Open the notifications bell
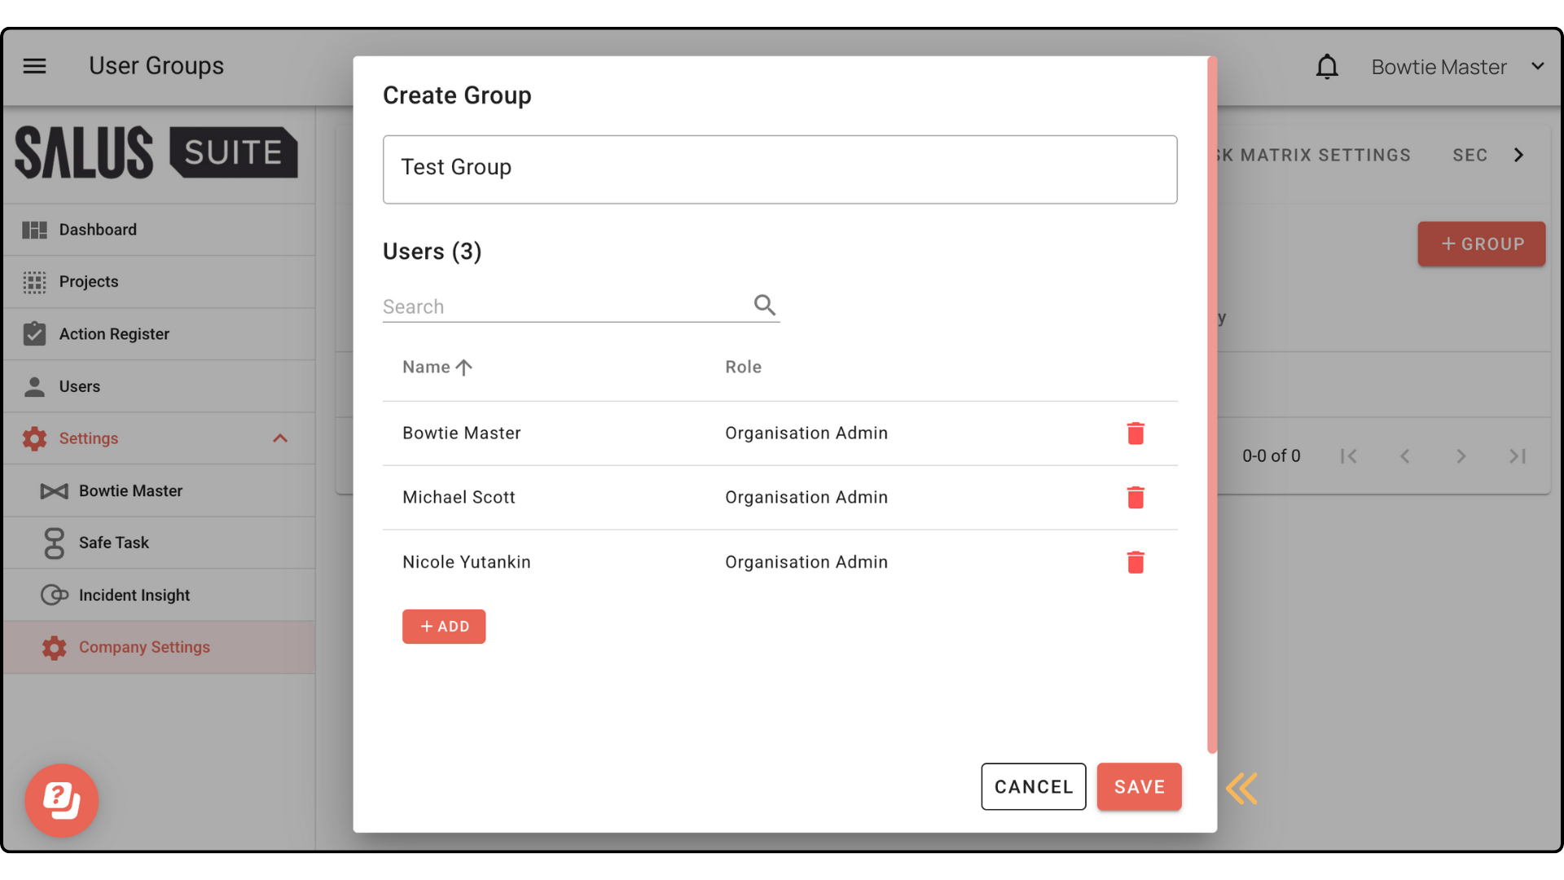1564x880 pixels. click(1327, 67)
